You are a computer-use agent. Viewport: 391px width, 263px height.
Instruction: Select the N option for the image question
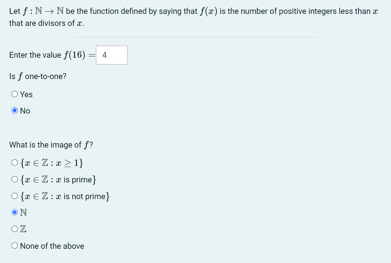click(x=14, y=212)
